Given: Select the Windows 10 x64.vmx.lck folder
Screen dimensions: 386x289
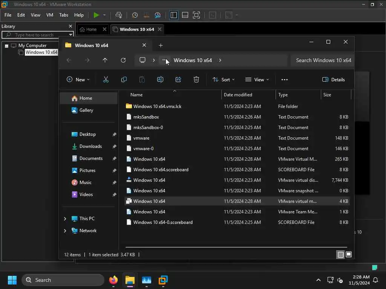Looking at the screenshot, I should (237, 106).
